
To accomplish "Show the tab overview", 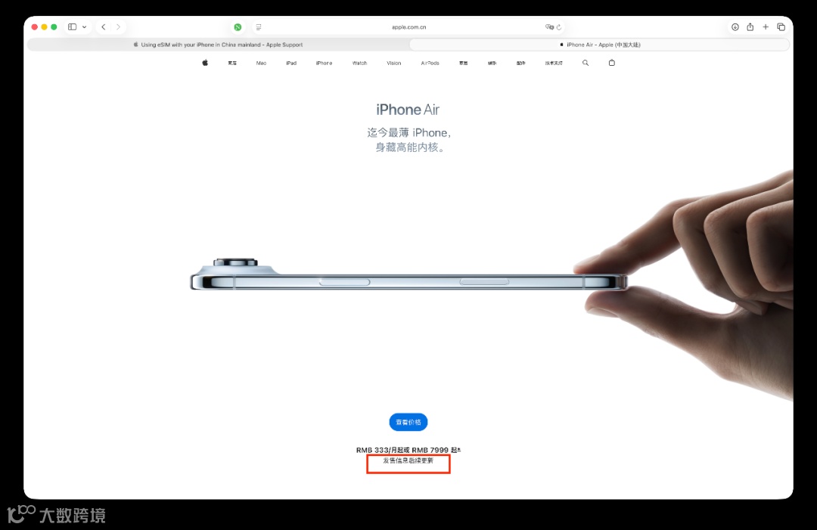I will click(781, 27).
